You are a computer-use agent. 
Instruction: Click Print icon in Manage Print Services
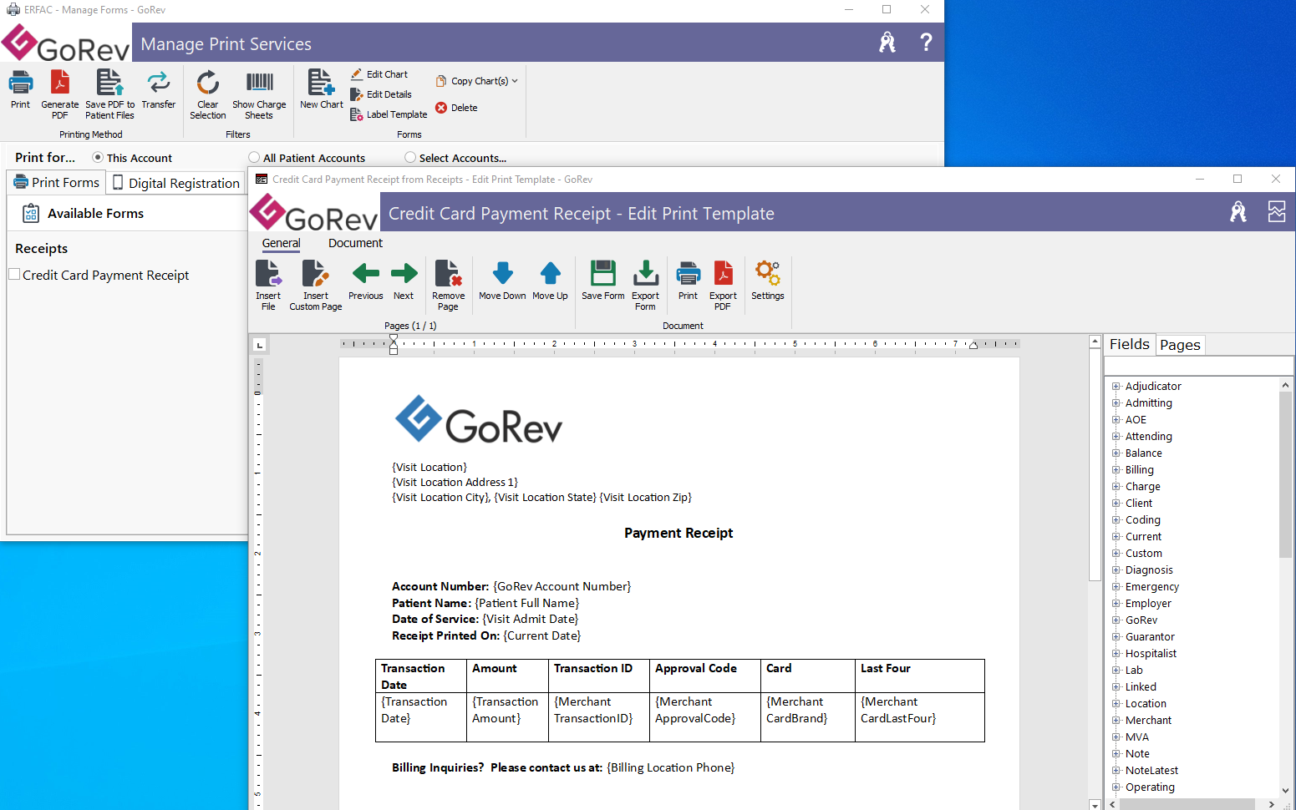coord(20,90)
